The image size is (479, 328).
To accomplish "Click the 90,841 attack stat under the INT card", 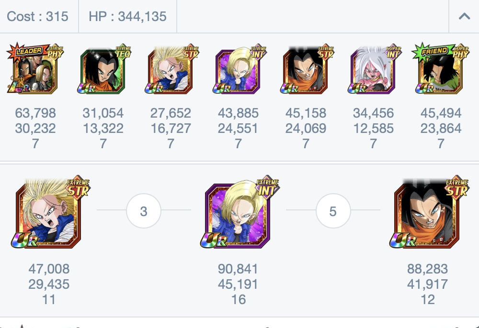I will (238, 269).
